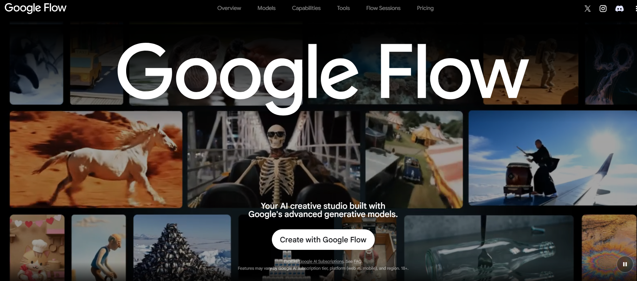The width and height of the screenshot is (637, 281).
Task: View the Pricing page
Action: (425, 8)
